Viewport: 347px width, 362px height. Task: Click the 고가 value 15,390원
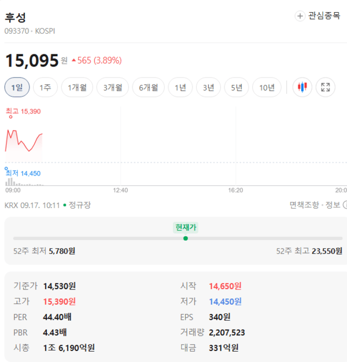coord(60,302)
